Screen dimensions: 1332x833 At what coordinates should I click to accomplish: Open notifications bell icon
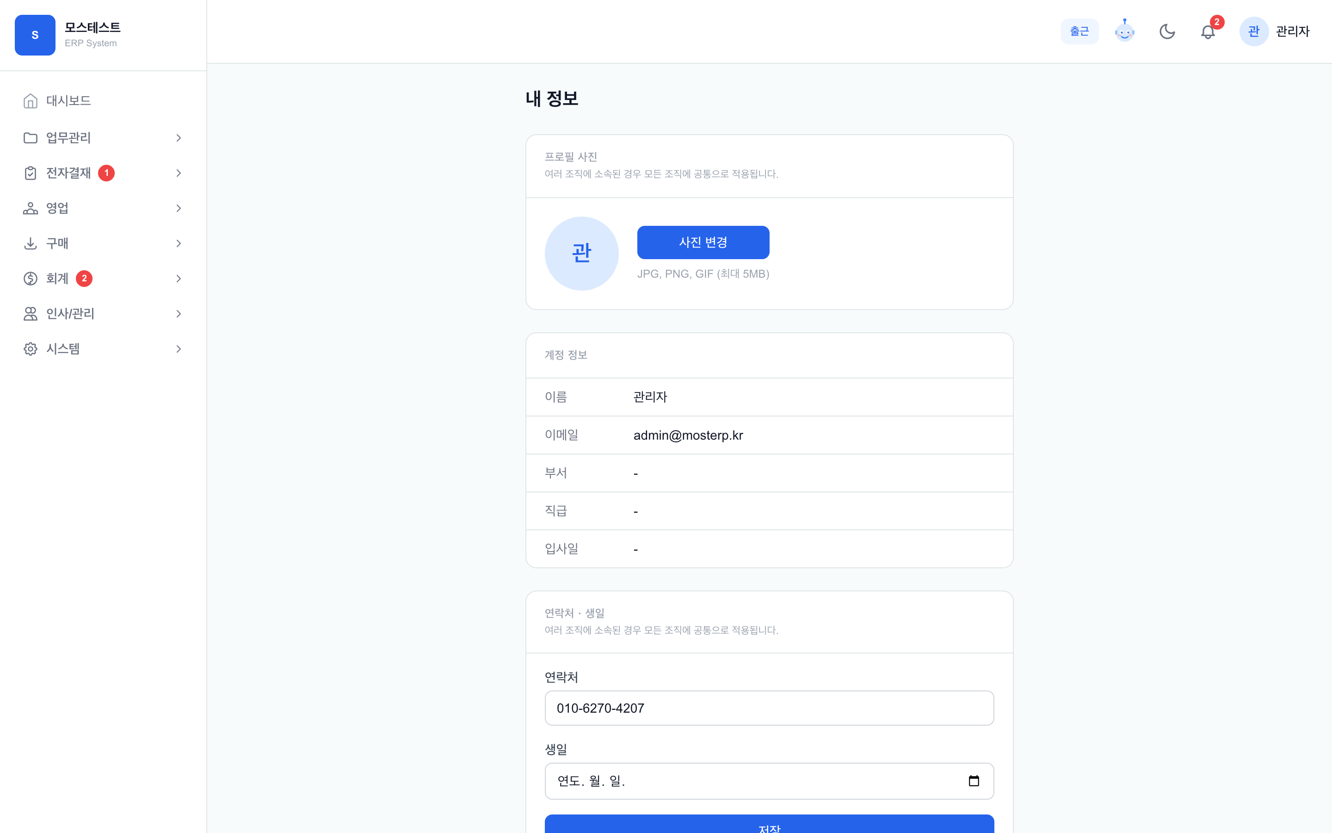click(1208, 32)
